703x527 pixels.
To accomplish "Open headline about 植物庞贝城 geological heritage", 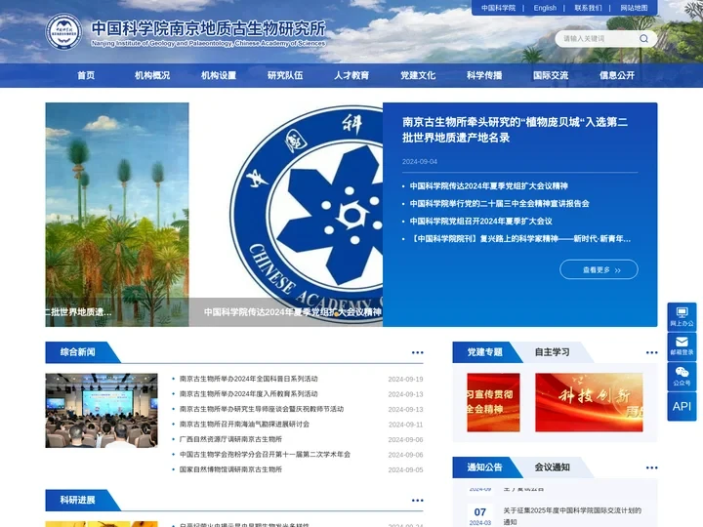I will point(515,130).
